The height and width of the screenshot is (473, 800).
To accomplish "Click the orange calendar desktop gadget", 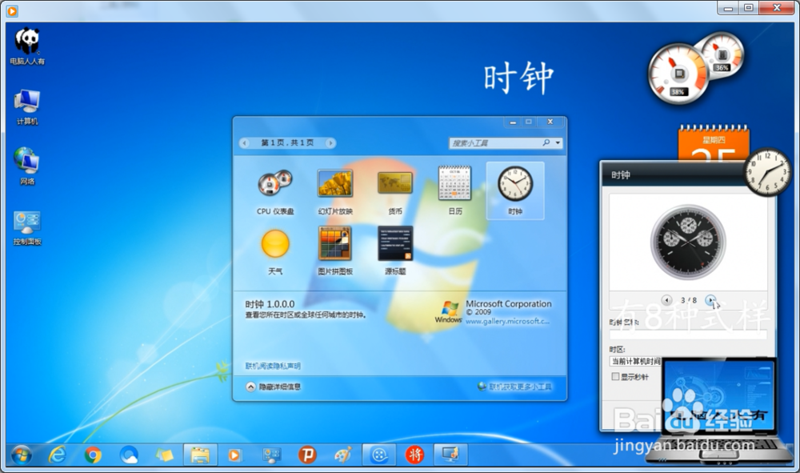I will tap(714, 143).
